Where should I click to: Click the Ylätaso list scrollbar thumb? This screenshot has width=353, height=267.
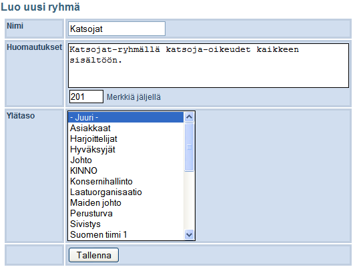click(189, 147)
